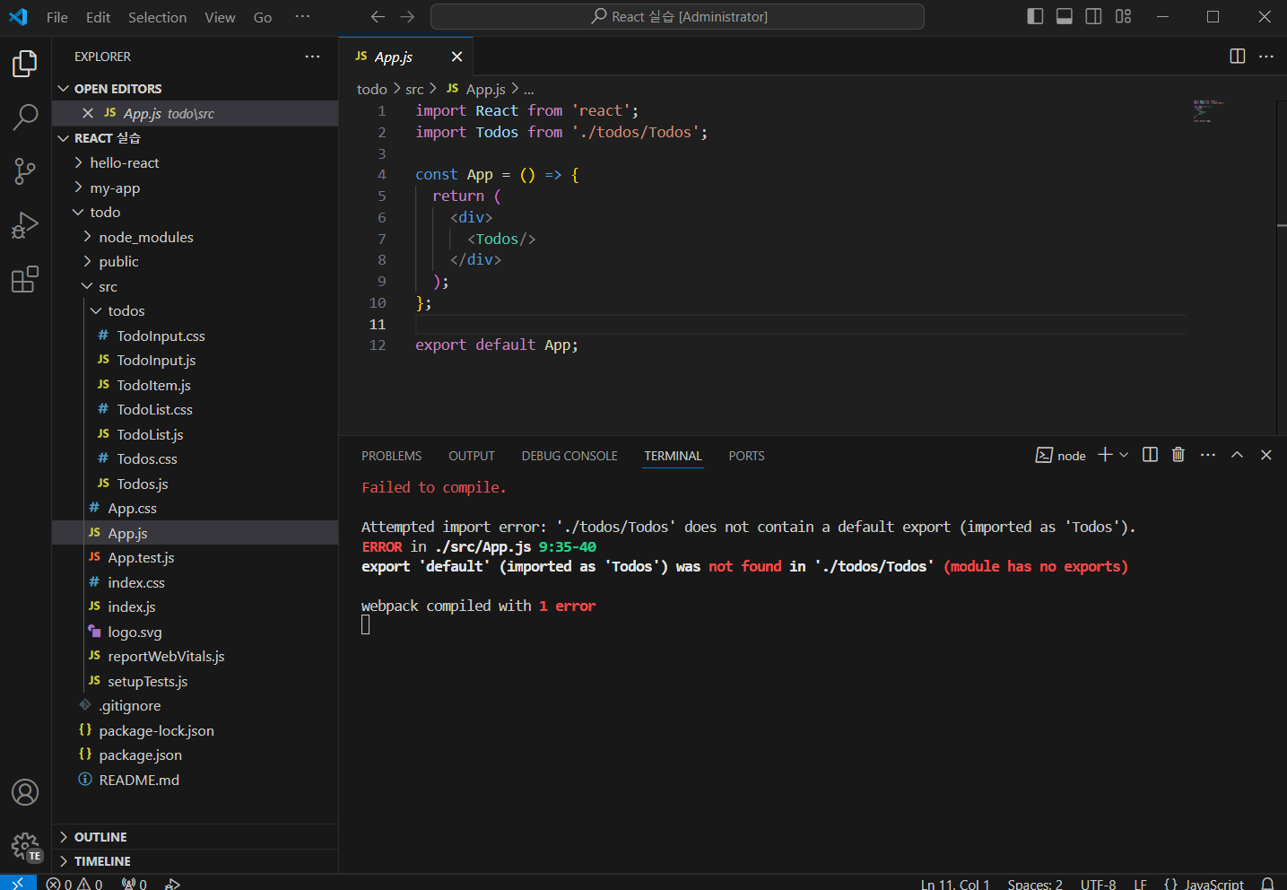Screen dimensions: 1287x890
Task: Toggle the bottom Panel visibility
Action: click(1065, 16)
